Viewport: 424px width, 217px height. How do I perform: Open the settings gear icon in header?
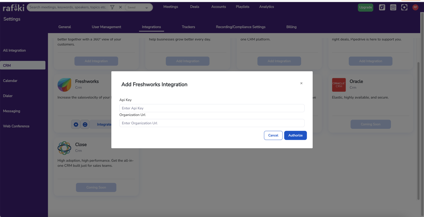coord(404,7)
